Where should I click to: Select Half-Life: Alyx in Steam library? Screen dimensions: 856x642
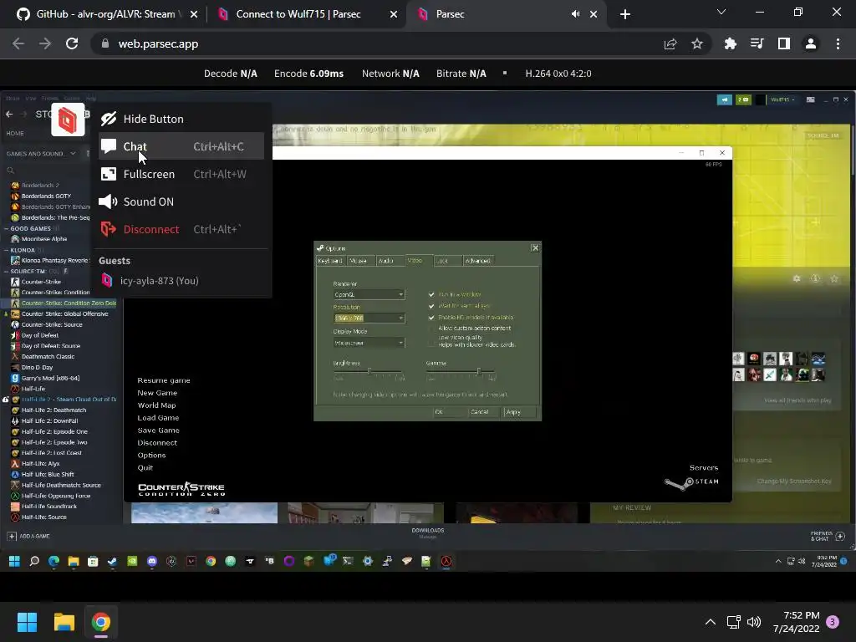click(x=40, y=464)
